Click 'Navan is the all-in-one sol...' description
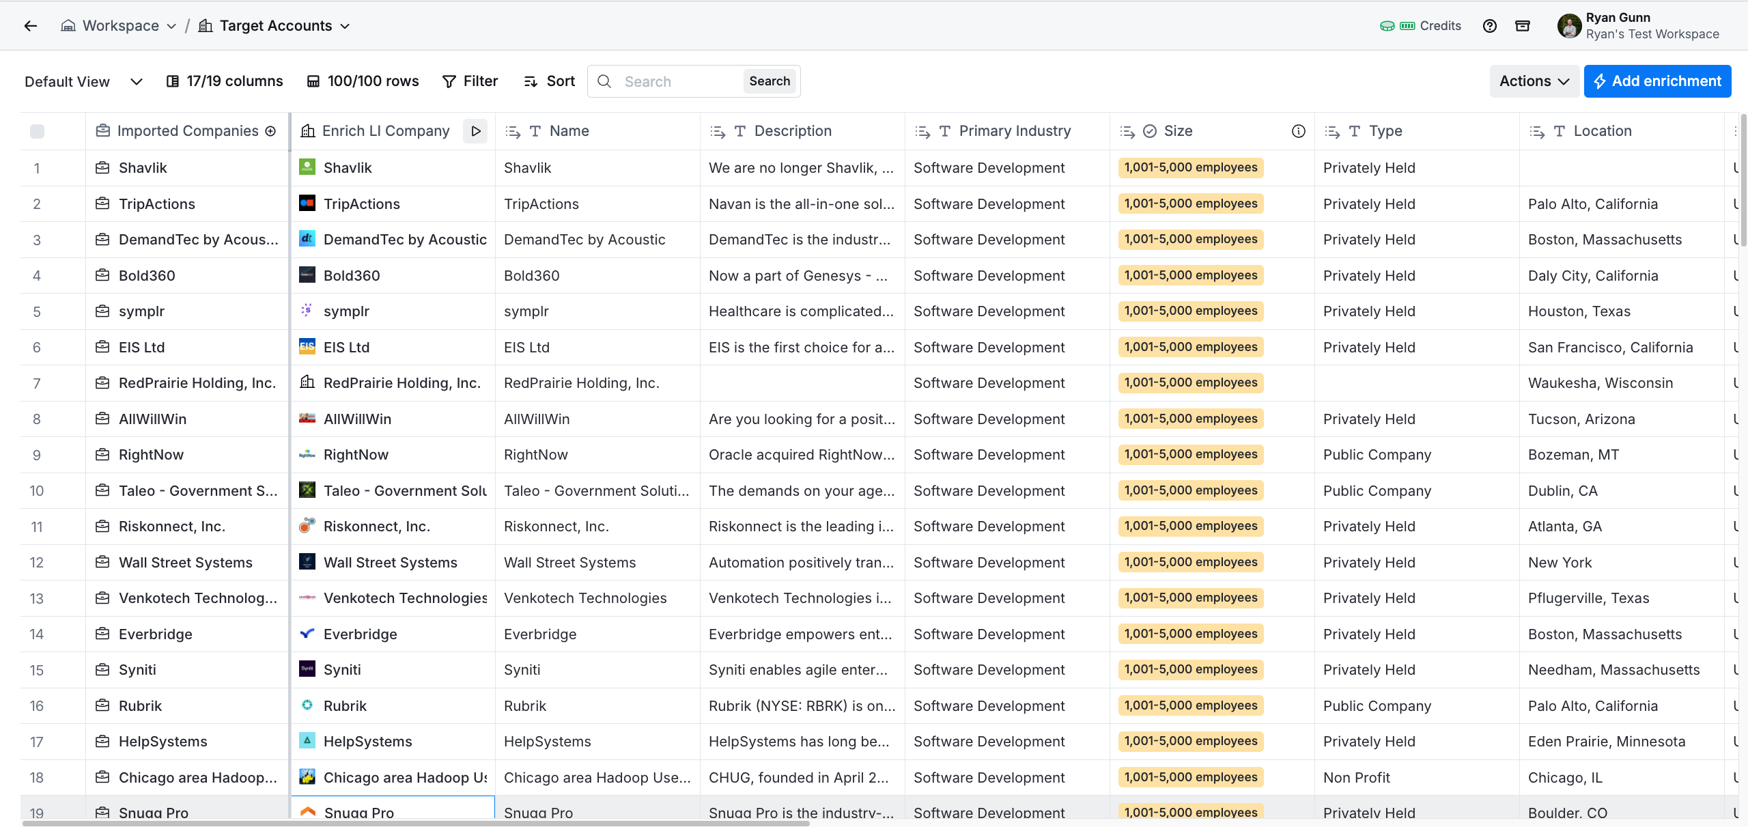1748x827 pixels. click(x=802, y=204)
